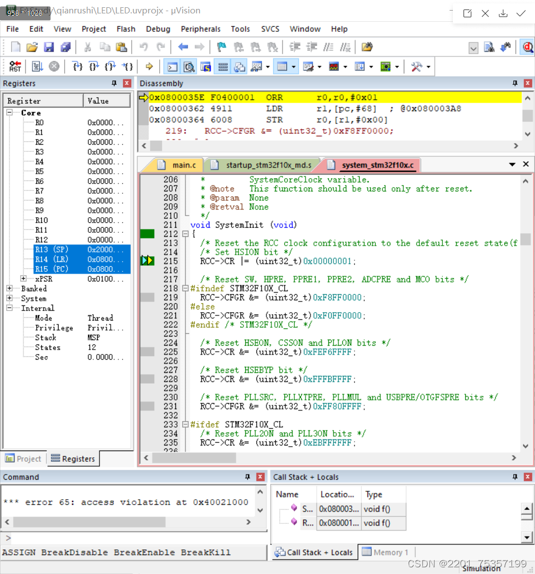
Task: Click the Step Out icon
Action: (x=111, y=67)
